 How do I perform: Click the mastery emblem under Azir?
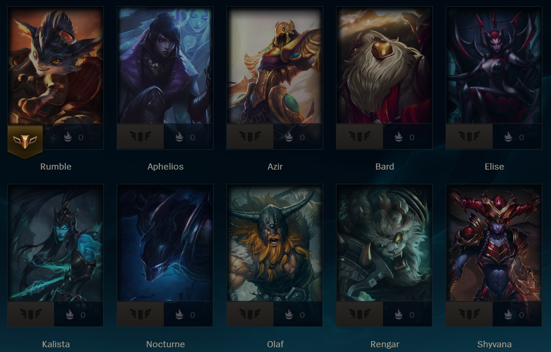250,136
